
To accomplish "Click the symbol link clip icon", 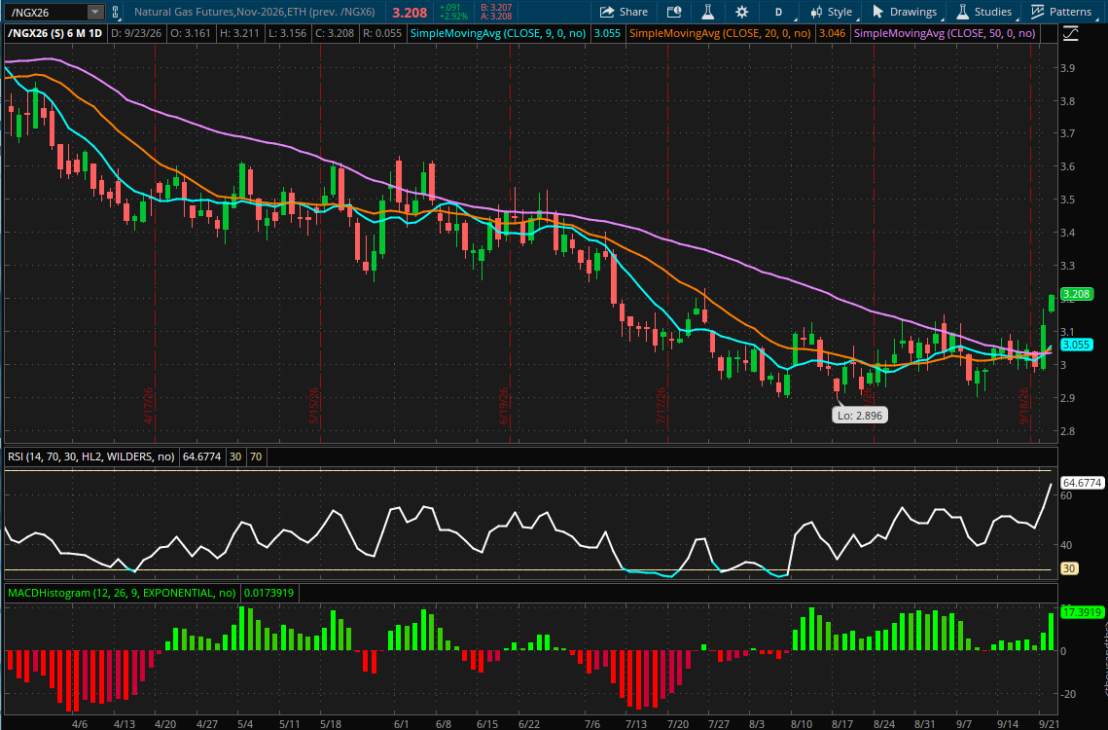I will point(115,12).
